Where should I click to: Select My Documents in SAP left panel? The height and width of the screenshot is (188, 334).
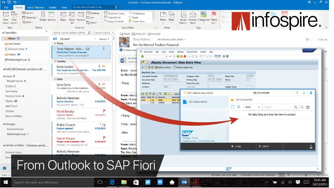pyautogui.click(x=205, y=102)
